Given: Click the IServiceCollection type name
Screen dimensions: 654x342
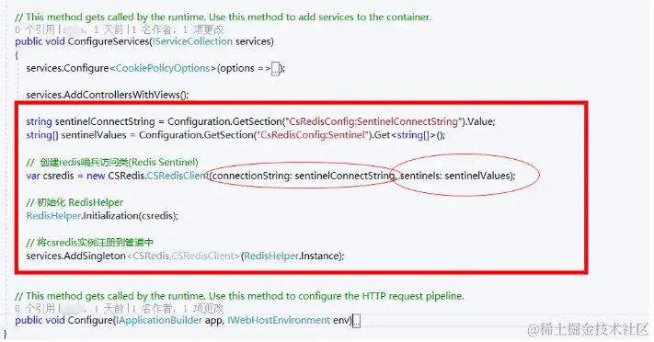Looking at the screenshot, I should click(192, 41).
